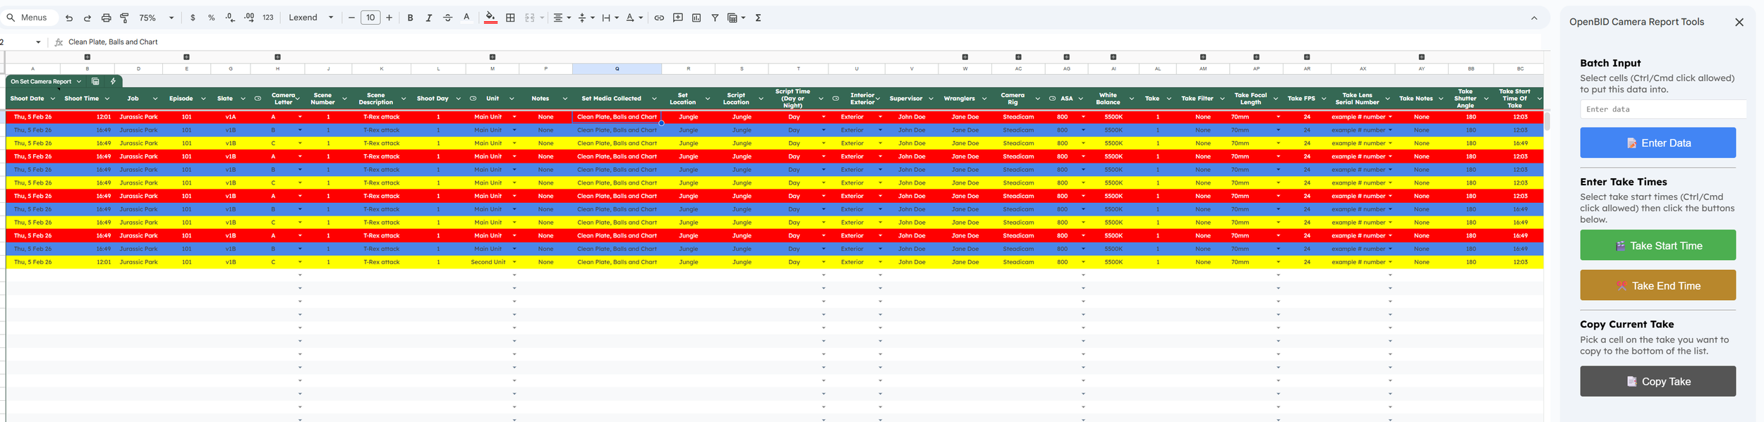
Task: Open the Horizontal align dropdown
Action: (x=562, y=18)
